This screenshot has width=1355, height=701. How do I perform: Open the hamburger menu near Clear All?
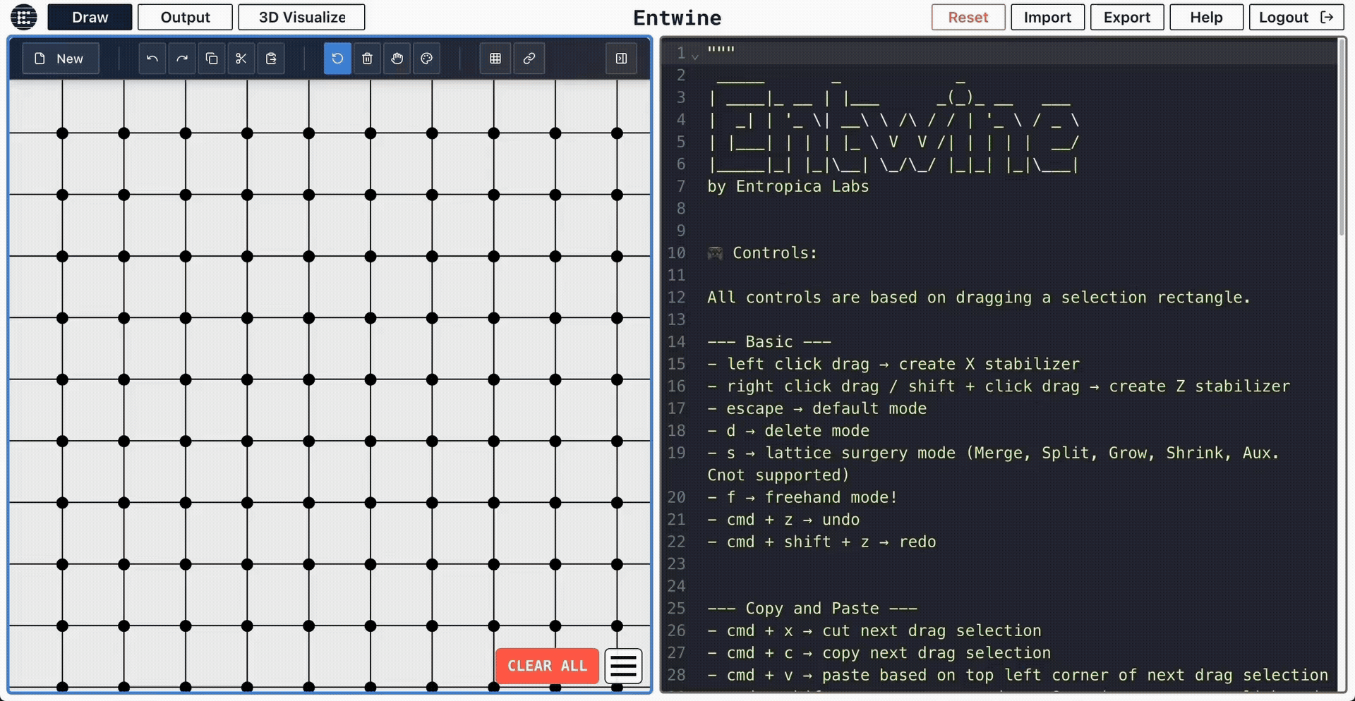tap(623, 665)
